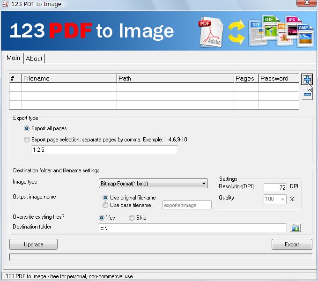Click the Path column header
This screenshot has width=318, height=281.
pos(175,79)
